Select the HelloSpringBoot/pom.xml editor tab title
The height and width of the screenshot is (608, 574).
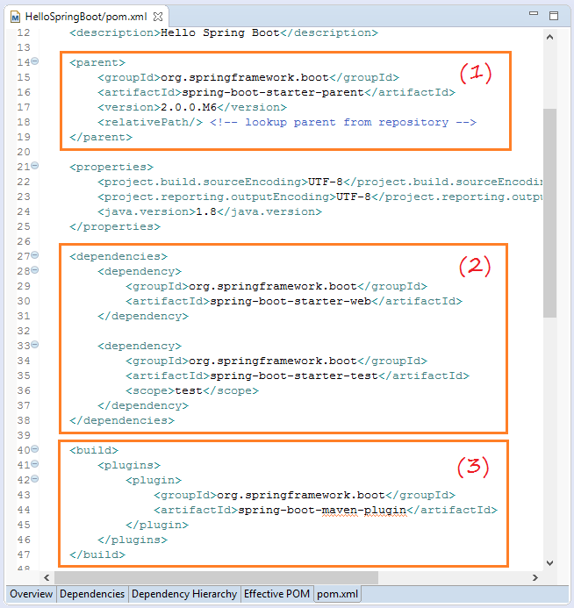click(x=86, y=17)
